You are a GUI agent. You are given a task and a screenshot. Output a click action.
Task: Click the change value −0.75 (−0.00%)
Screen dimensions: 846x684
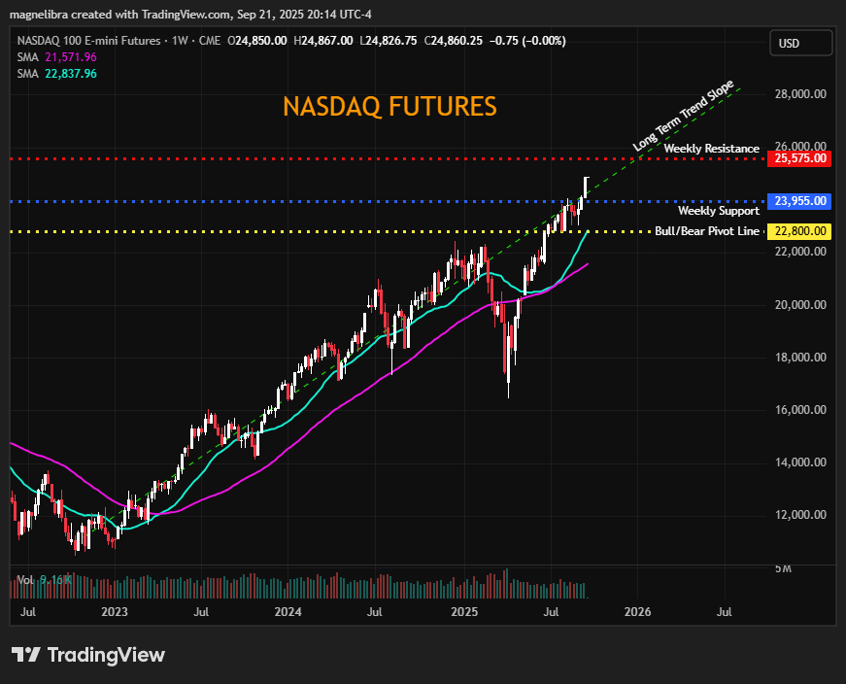(x=527, y=41)
